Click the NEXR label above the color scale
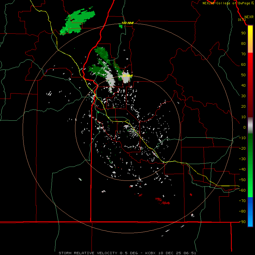Screen dimensions: 255x255 (249, 17)
